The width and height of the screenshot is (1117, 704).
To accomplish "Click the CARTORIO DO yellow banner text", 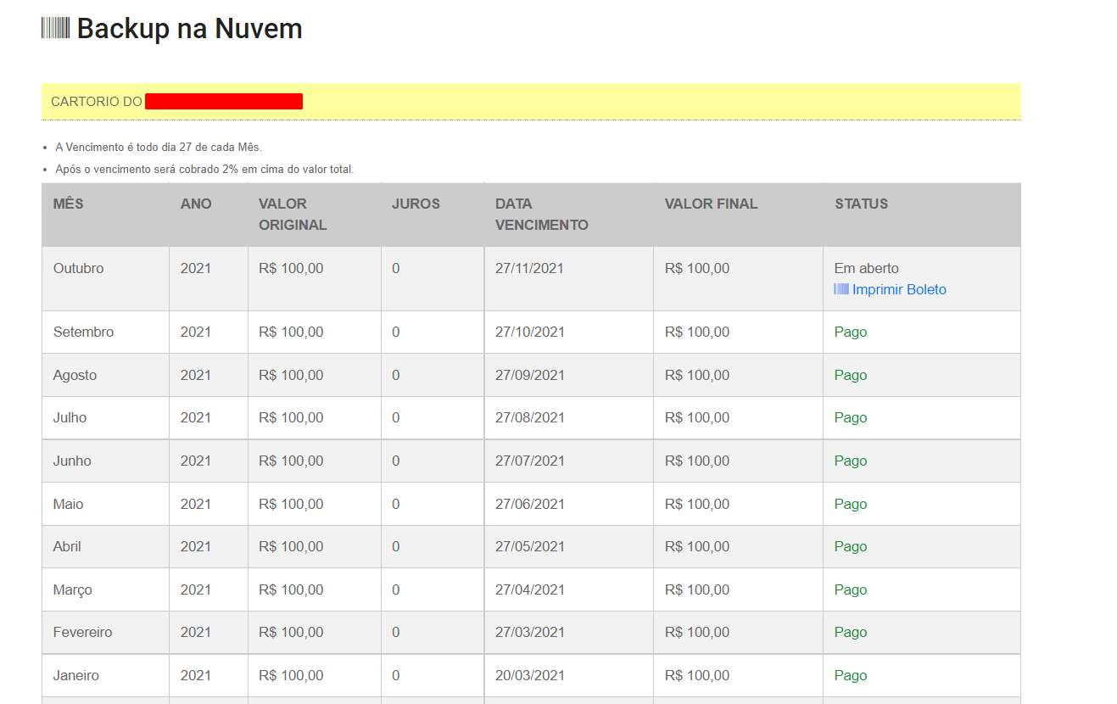I will [97, 102].
